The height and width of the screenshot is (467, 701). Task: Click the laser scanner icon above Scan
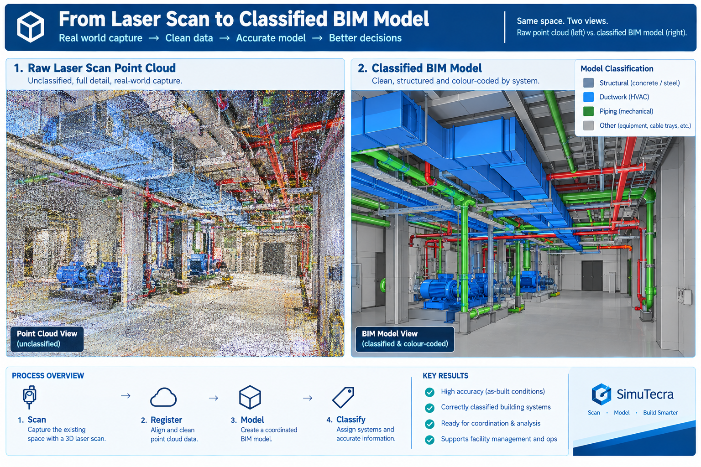[30, 397]
